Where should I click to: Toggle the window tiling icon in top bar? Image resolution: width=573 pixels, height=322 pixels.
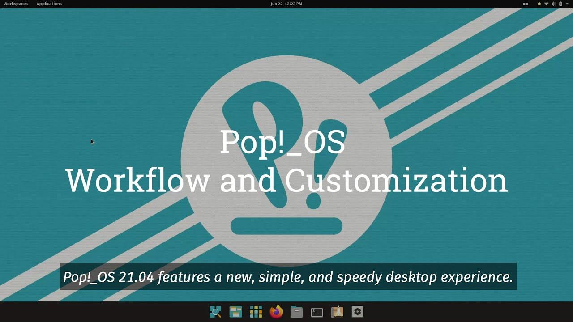point(526,4)
